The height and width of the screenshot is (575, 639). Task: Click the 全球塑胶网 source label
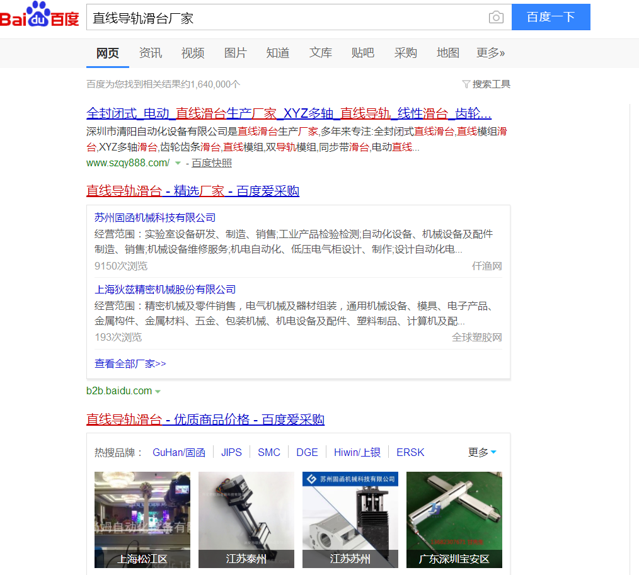[x=477, y=337]
